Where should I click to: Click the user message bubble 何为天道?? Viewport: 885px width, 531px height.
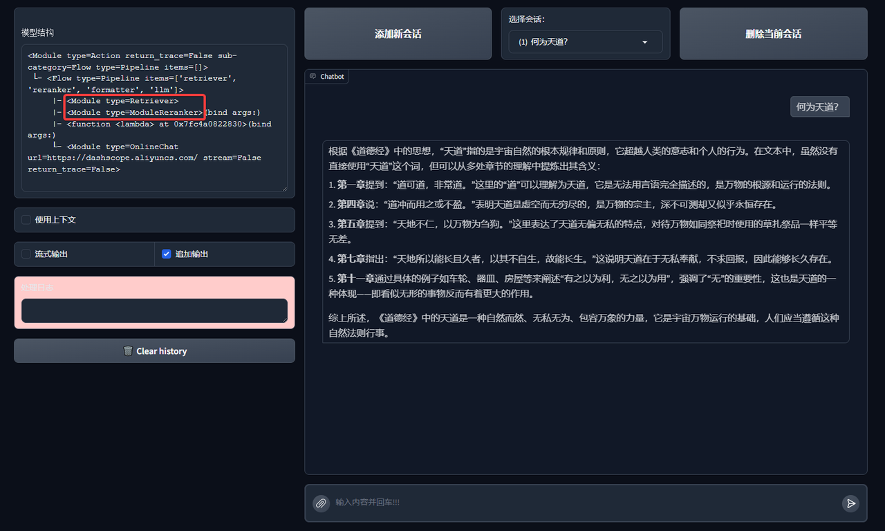[819, 107]
